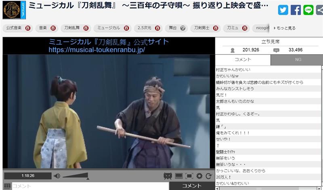The width and height of the screenshot is (323, 190).
Task: Open the comment command grid icon
Action: pos(7,186)
